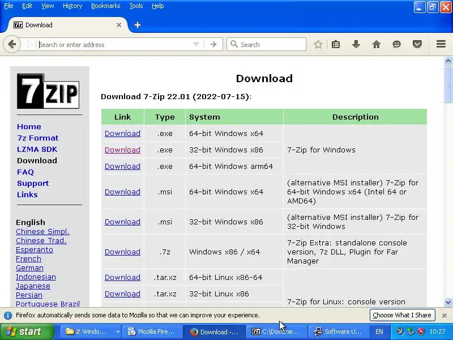Open the address bar history dropdown arrow
Screen dimensions: 453x340
pos(196,45)
